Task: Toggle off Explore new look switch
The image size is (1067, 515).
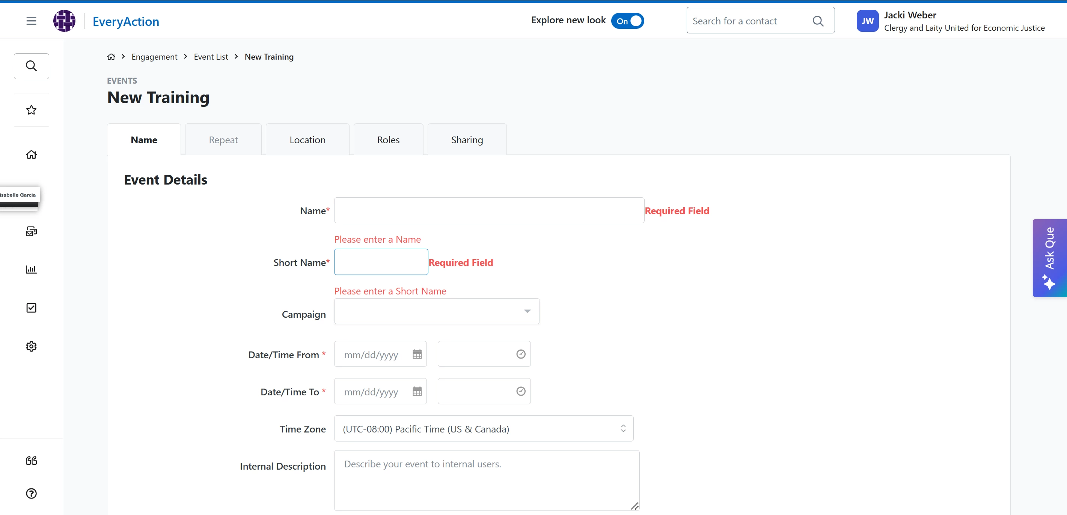Action: pyautogui.click(x=627, y=21)
